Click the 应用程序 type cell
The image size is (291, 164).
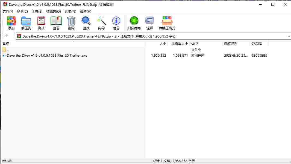pos(198,55)
